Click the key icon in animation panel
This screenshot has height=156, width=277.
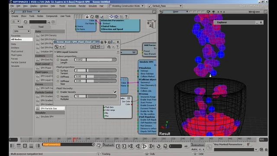[209, 147]
